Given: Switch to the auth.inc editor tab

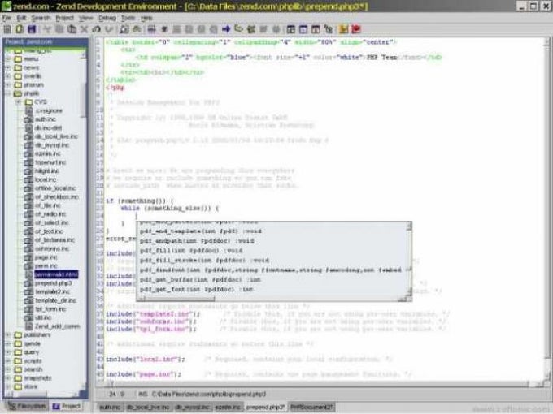Looking at the screenshot, I should tap(110, 408).
